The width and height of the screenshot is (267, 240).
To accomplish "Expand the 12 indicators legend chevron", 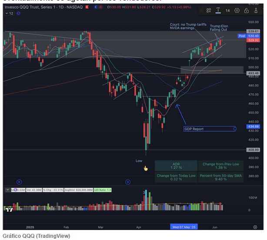I will (x=7, y=13).
